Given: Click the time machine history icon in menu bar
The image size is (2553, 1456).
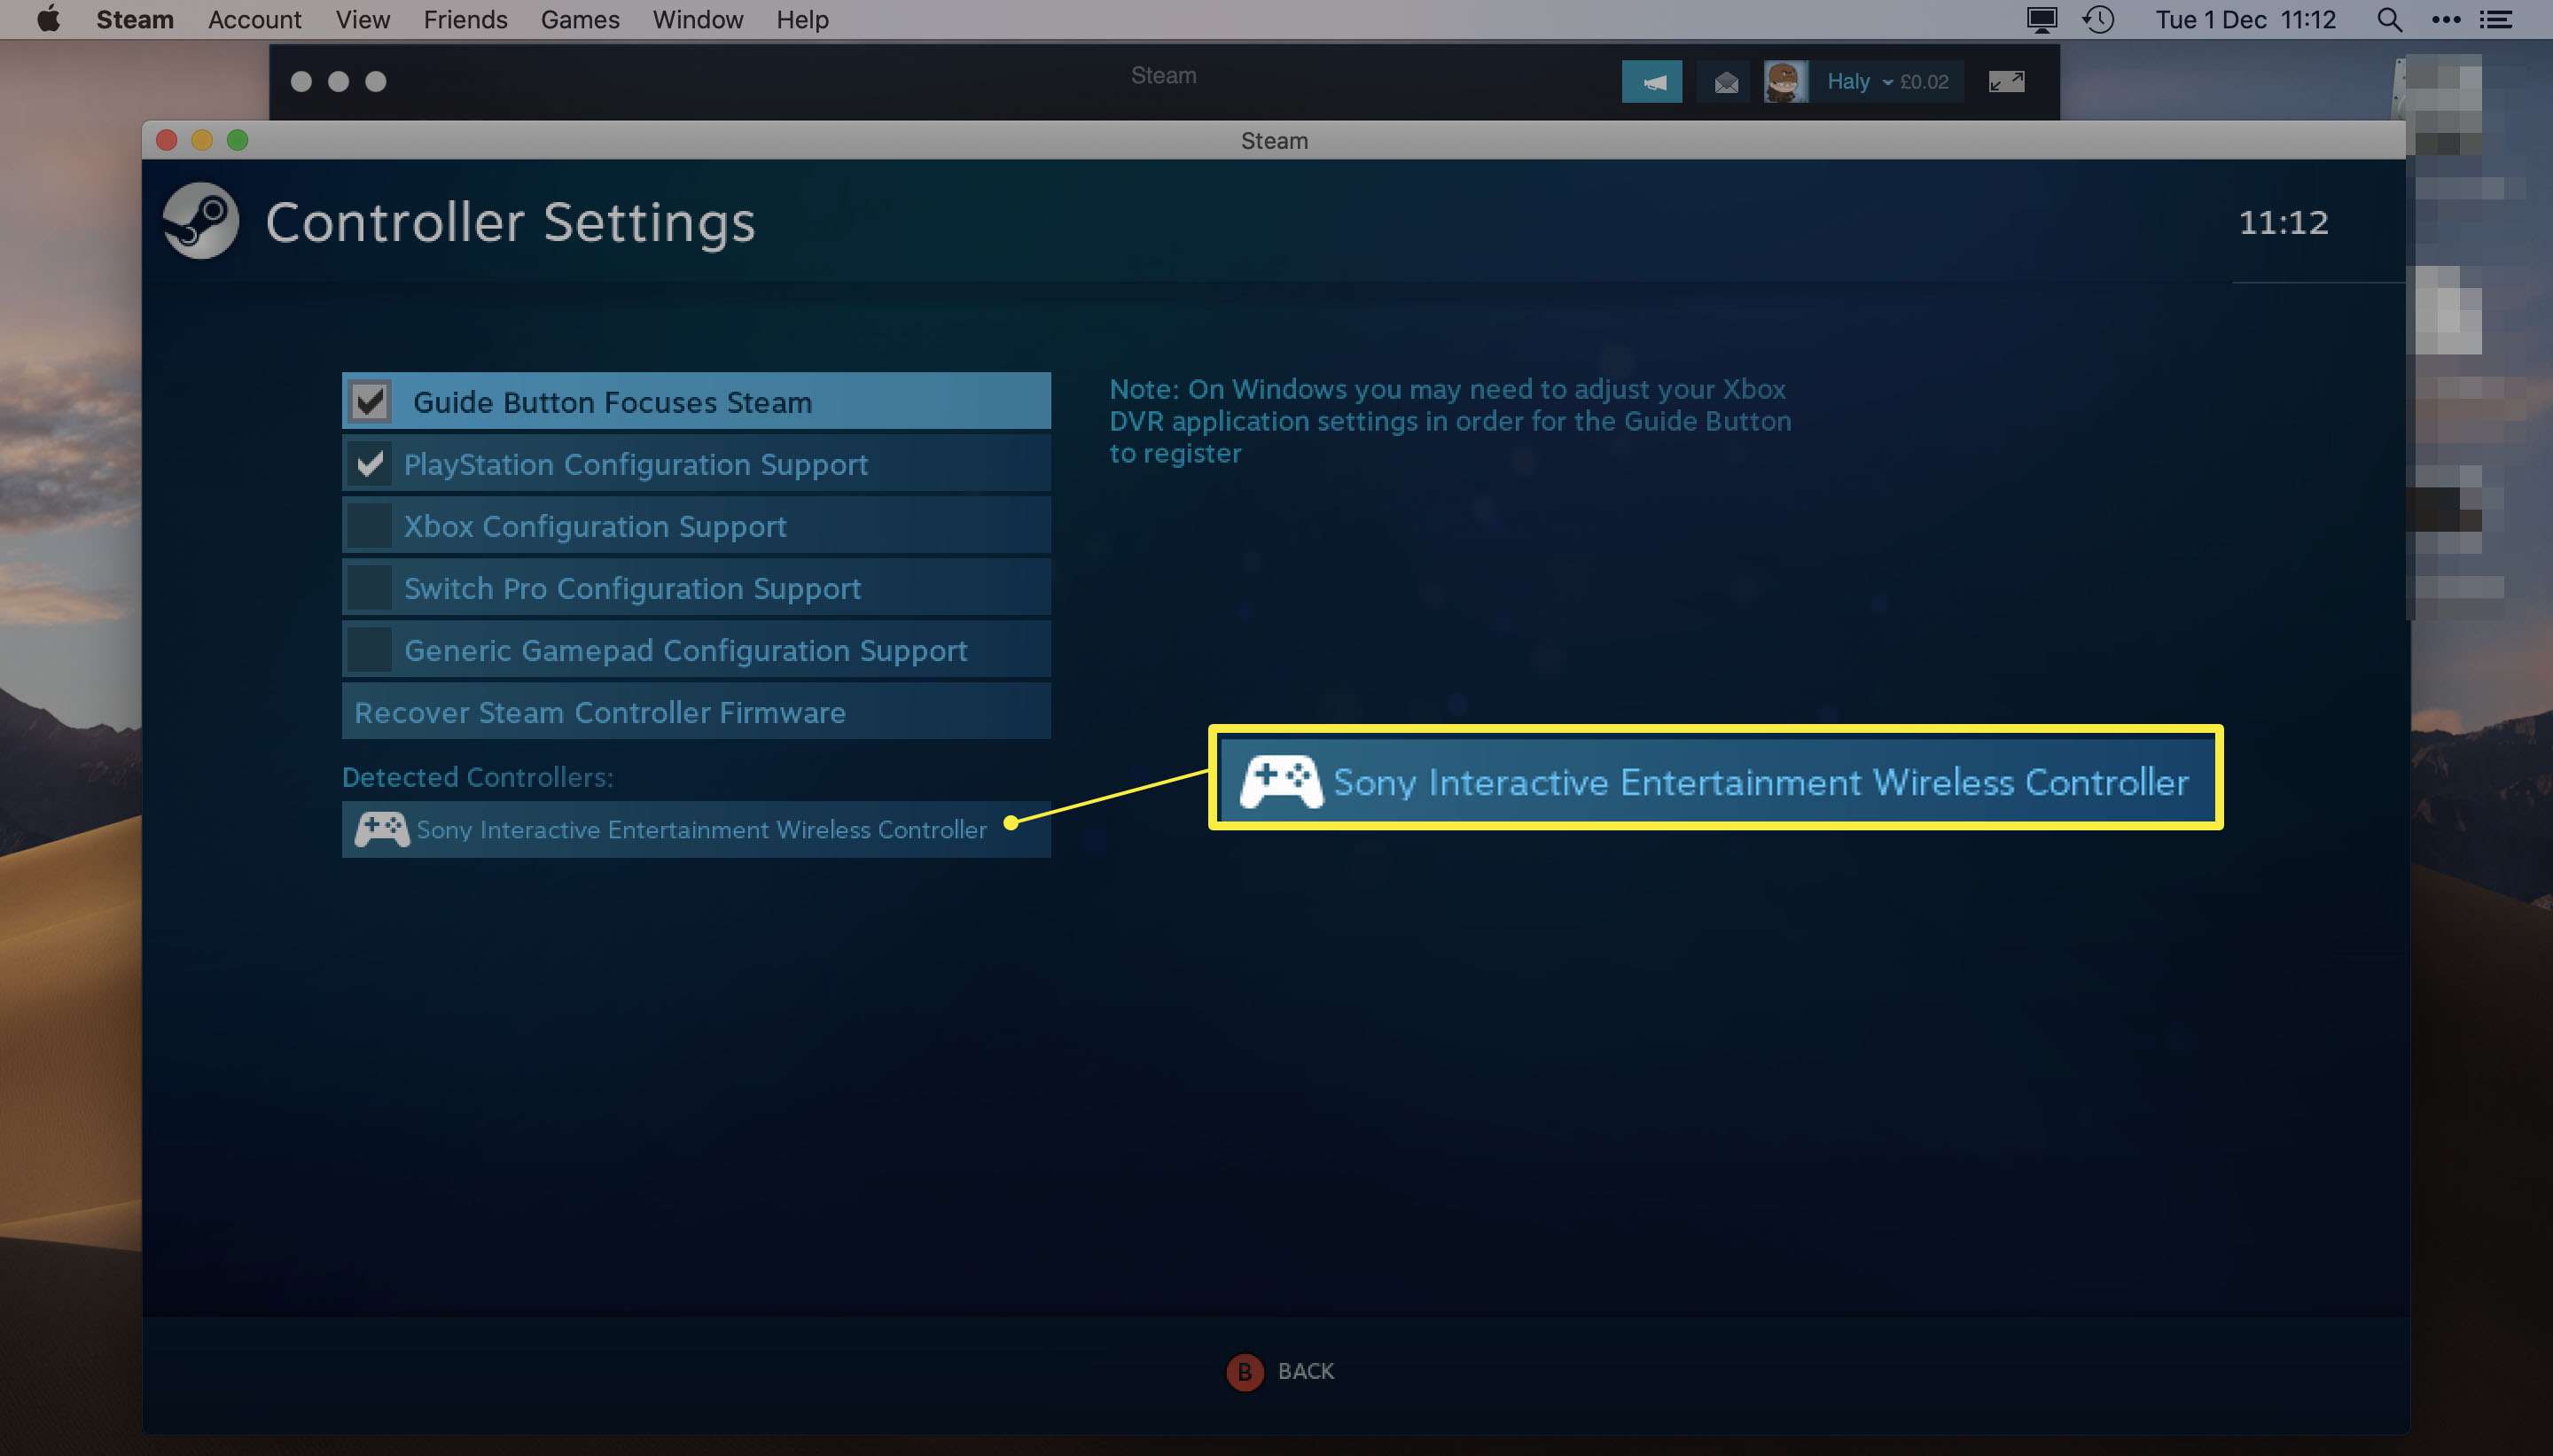Looking at the screenshot, I should tap(2099, 21).
